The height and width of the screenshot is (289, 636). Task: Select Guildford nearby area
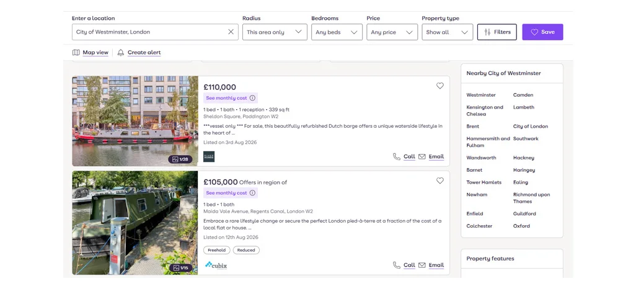(x=524, y=213)
